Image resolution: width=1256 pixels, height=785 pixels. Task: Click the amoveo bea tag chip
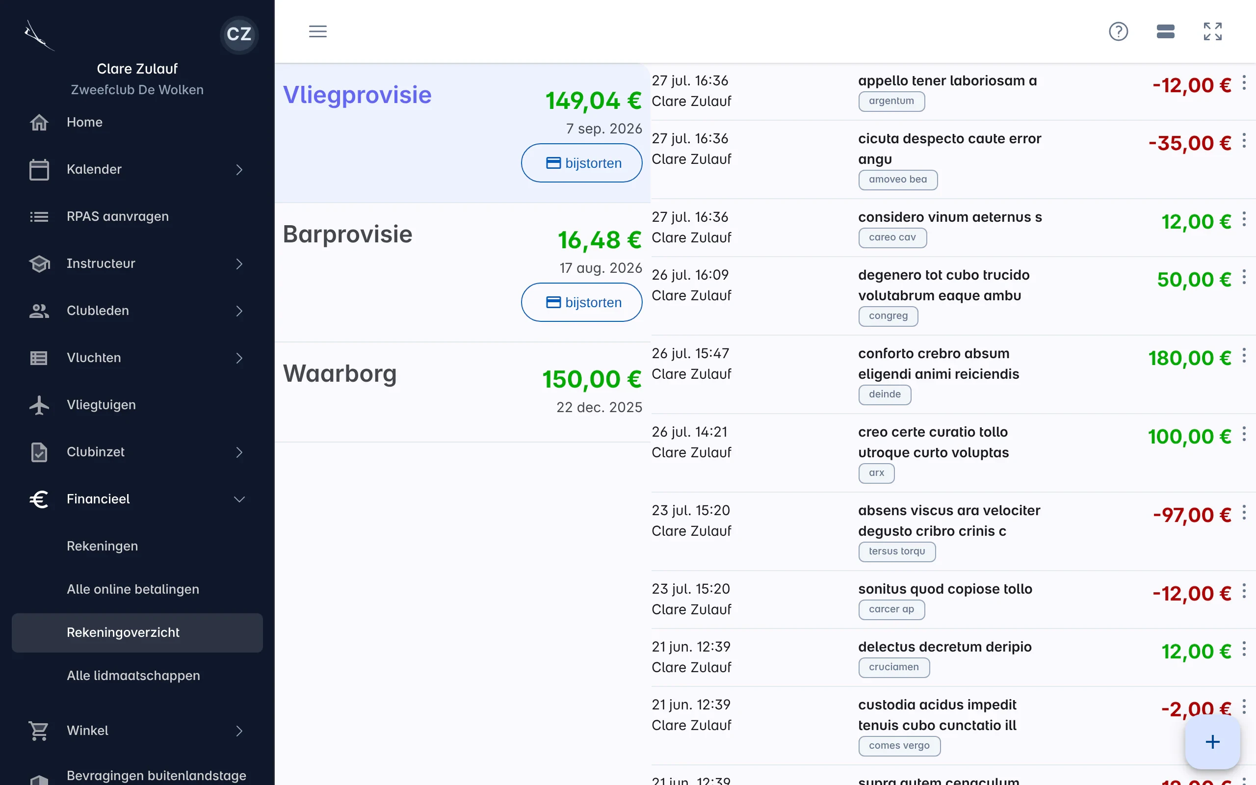click(897, 180)
